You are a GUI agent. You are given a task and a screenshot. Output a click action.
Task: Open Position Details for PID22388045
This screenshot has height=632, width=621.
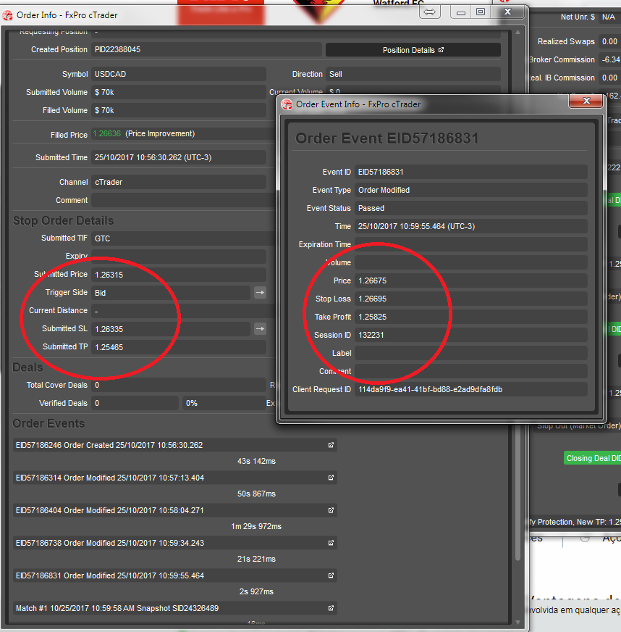[x=413, y=50]
